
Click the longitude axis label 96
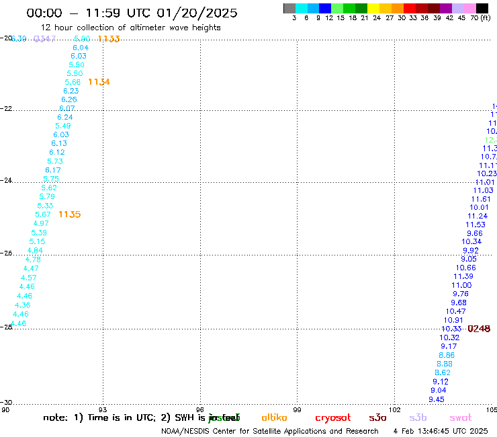click(200, 409)
